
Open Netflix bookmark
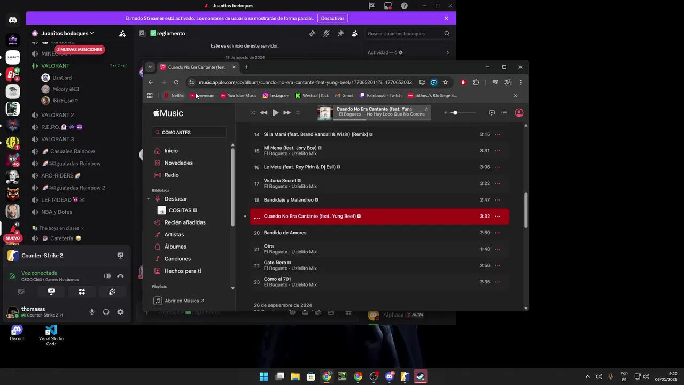(x=174, y=96)
